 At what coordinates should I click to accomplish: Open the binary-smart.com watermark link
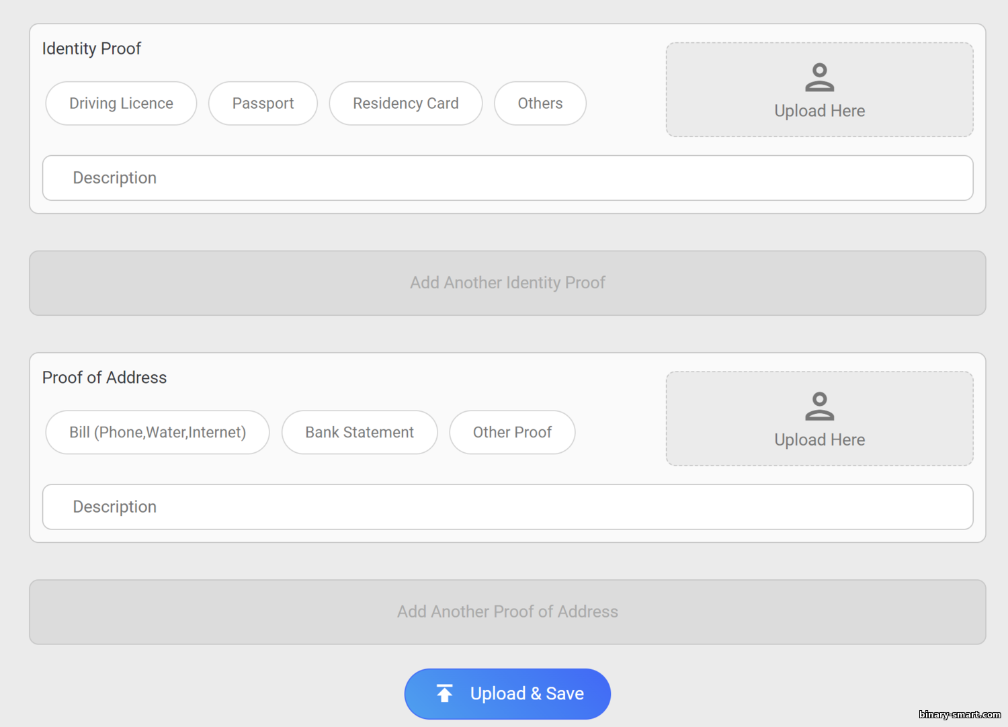pyautogui.click(x=960, y=714)
